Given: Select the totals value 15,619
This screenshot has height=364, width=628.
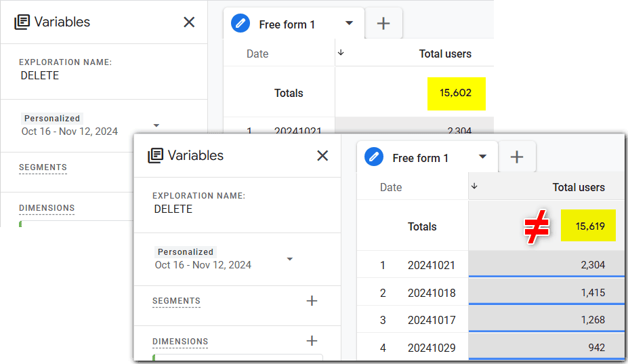Looking at the screenshot, I should click(x=590, y=226).
